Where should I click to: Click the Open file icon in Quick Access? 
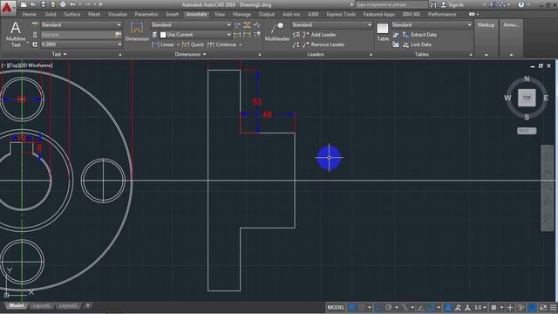click(33, 4)
